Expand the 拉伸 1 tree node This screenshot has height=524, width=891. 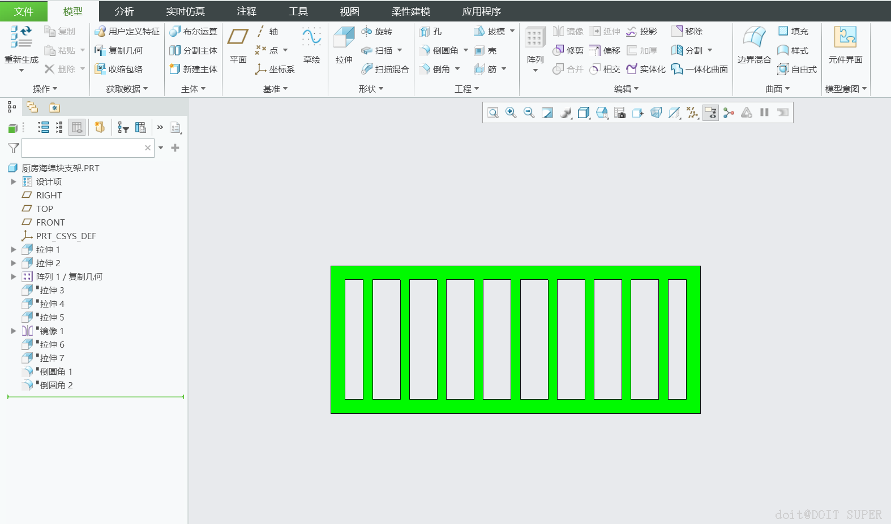point(14,249)
